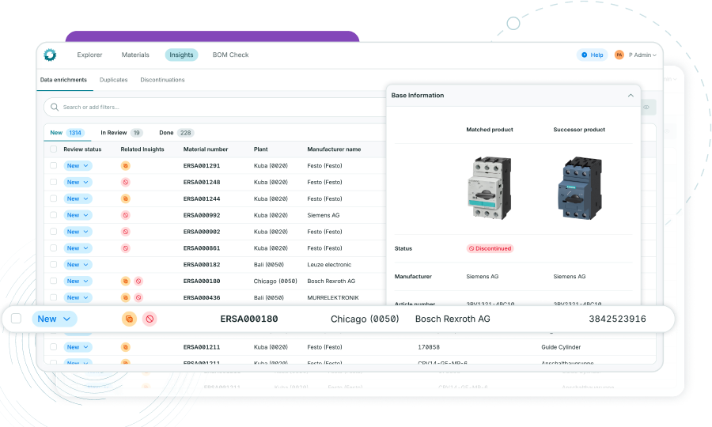The width and height of the screenshot is (712, 427).
Task: Click number 3842523916 in the enlarged row
Action: coord(618,319)
